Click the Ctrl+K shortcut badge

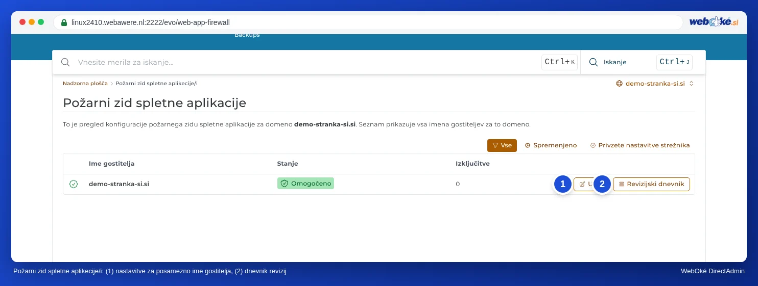pyautogui.click(x=559, y=62)
